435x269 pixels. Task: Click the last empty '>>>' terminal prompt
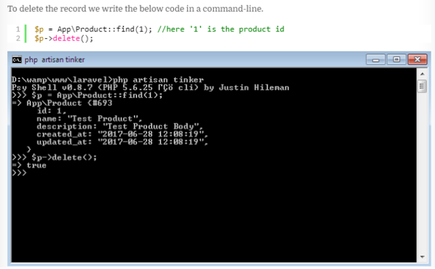[19, 173]
